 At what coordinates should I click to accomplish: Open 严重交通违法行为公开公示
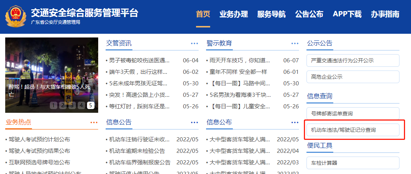tap(353, 60)
